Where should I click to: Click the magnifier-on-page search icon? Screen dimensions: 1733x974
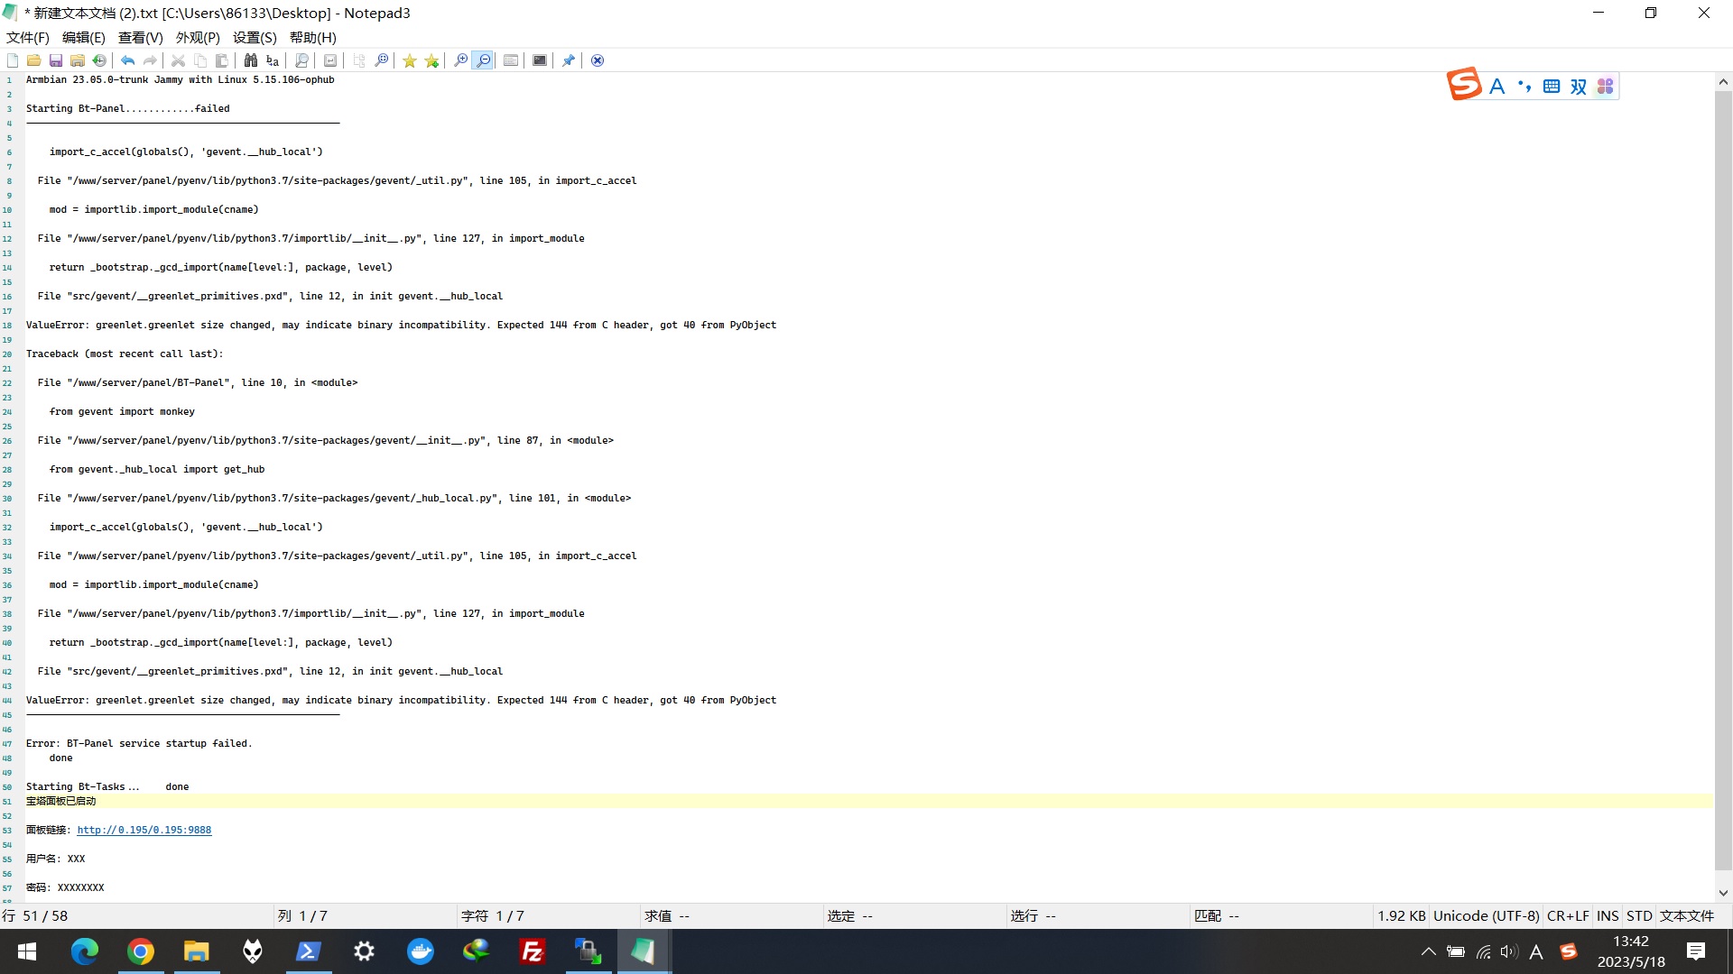301,60
